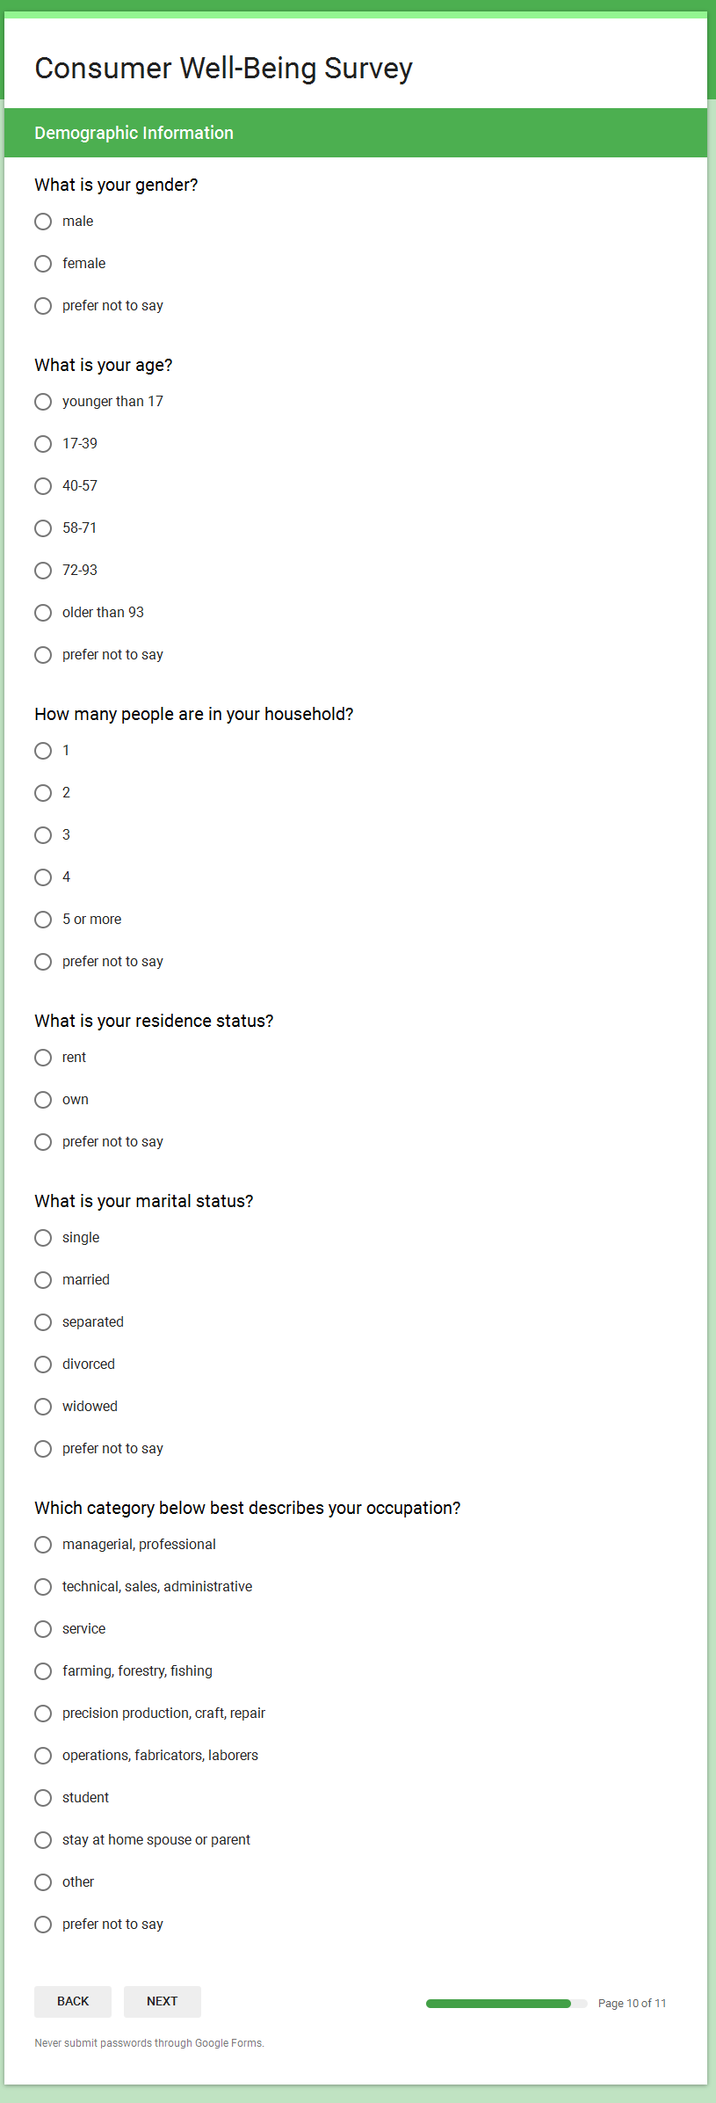Select stay at home spouse or parent
Image resolution: width=716 pixels, height=2103 pixels.
click(43, 1840)
